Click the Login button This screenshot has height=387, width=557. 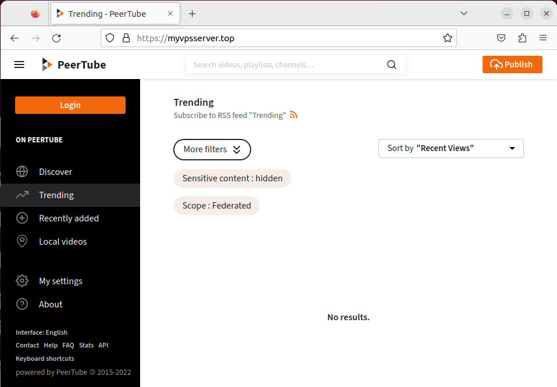pos(70,105)
